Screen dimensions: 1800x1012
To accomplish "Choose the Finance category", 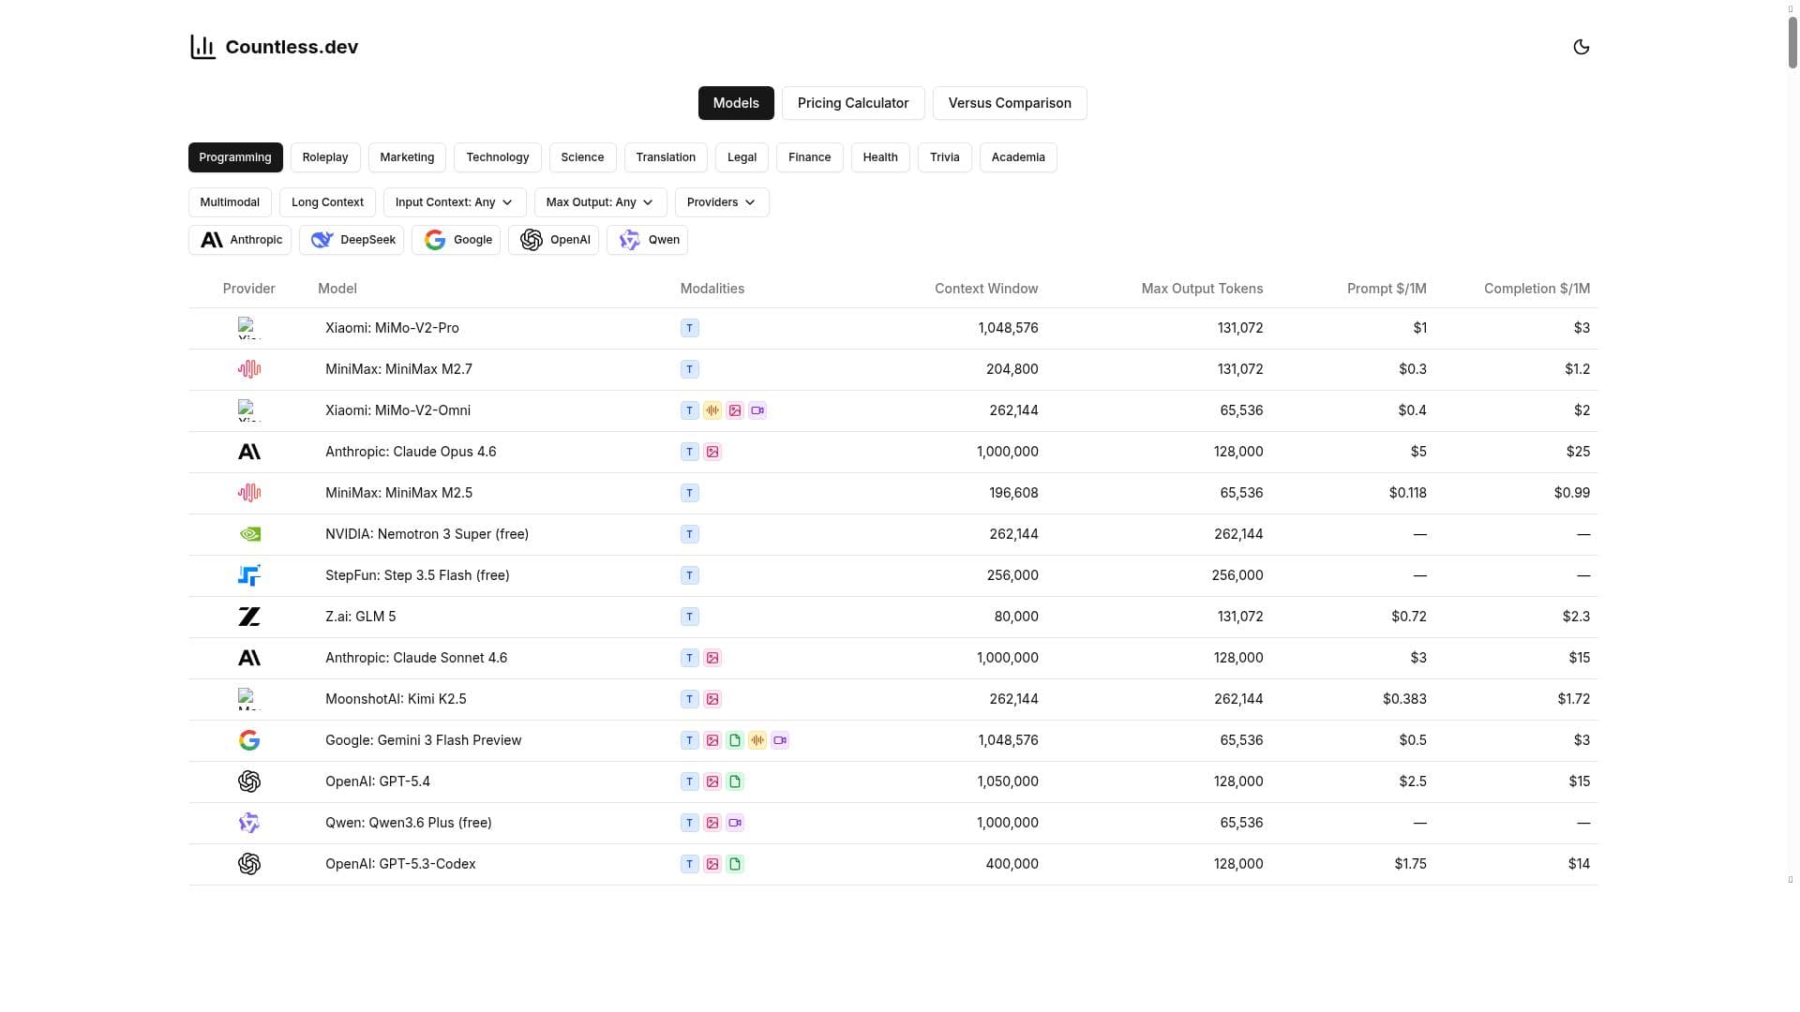I will [810, 157].
